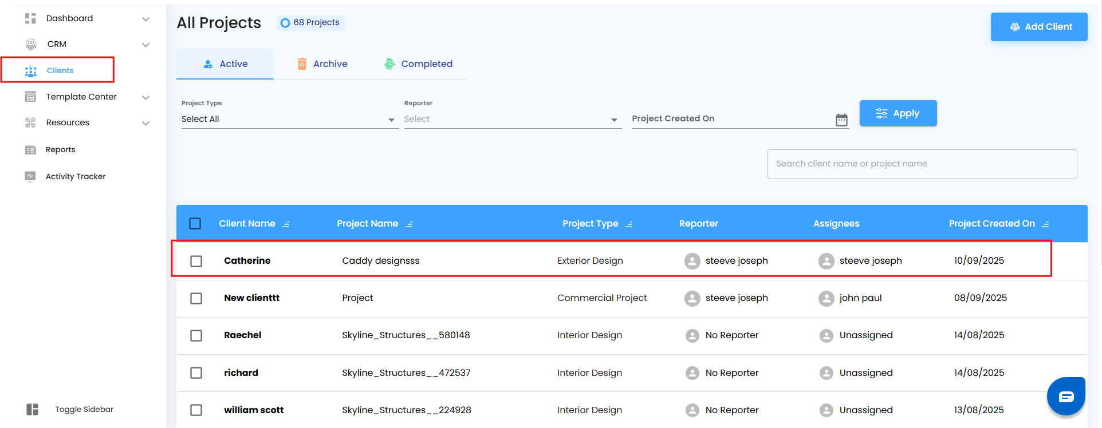
Task: Sort by Project Name column icon
Action: coord(409,224)
